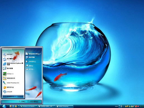Click the red square tray icon

coord(136,106)
